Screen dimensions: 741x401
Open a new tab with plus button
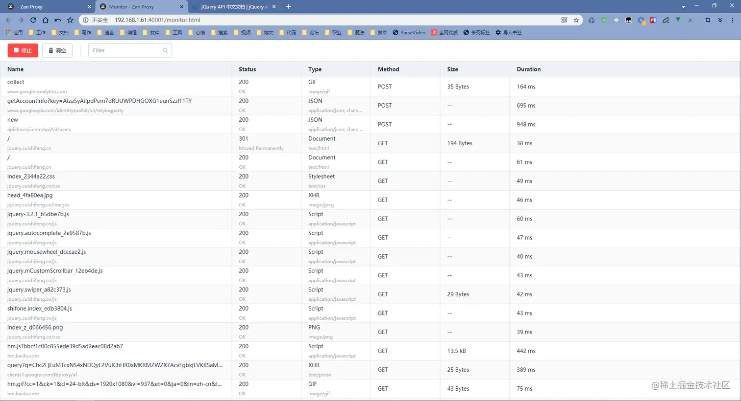tap(289, 7)
